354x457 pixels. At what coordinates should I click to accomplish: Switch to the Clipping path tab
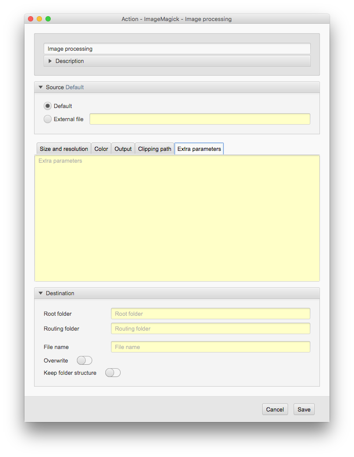pos(154,149)
